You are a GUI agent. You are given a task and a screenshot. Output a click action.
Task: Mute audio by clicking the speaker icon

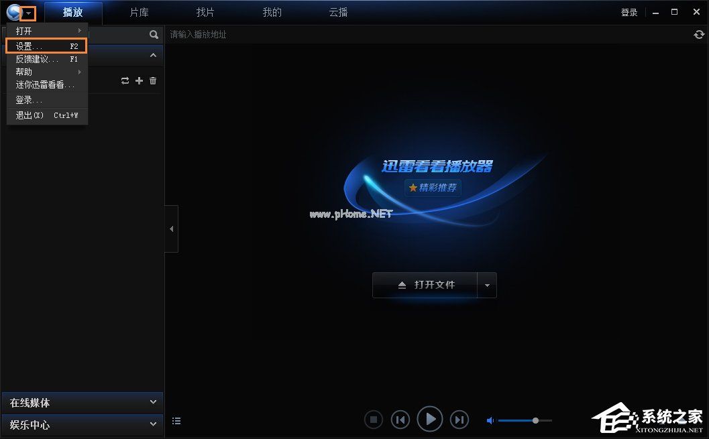(x=490, y=420)
